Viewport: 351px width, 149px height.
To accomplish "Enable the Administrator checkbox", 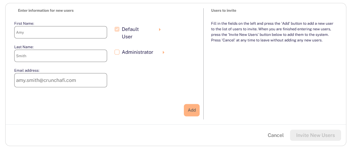I will (117, 52).
